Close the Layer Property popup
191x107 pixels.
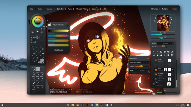coord(148,58)
